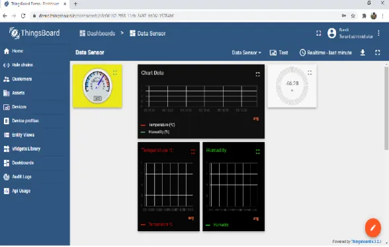Click the dashboard vertical scrollbar
The image size is (389, 247).
[x=386, y=108]
